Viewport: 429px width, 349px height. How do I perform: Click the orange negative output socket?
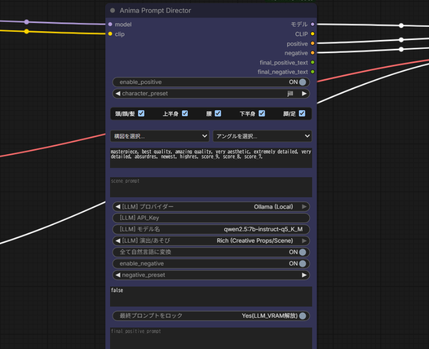pos(313,53)
